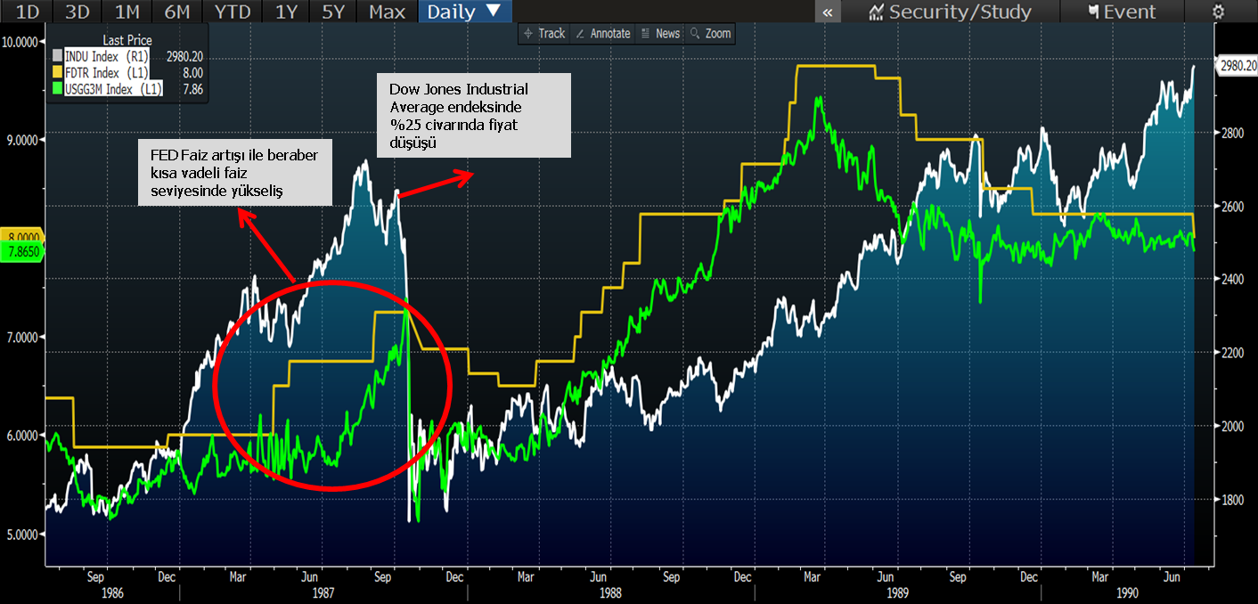Select the FED Faiz artışı annotation box
The height and width of the screenshot is (604, 1258).
click(234, 173)
